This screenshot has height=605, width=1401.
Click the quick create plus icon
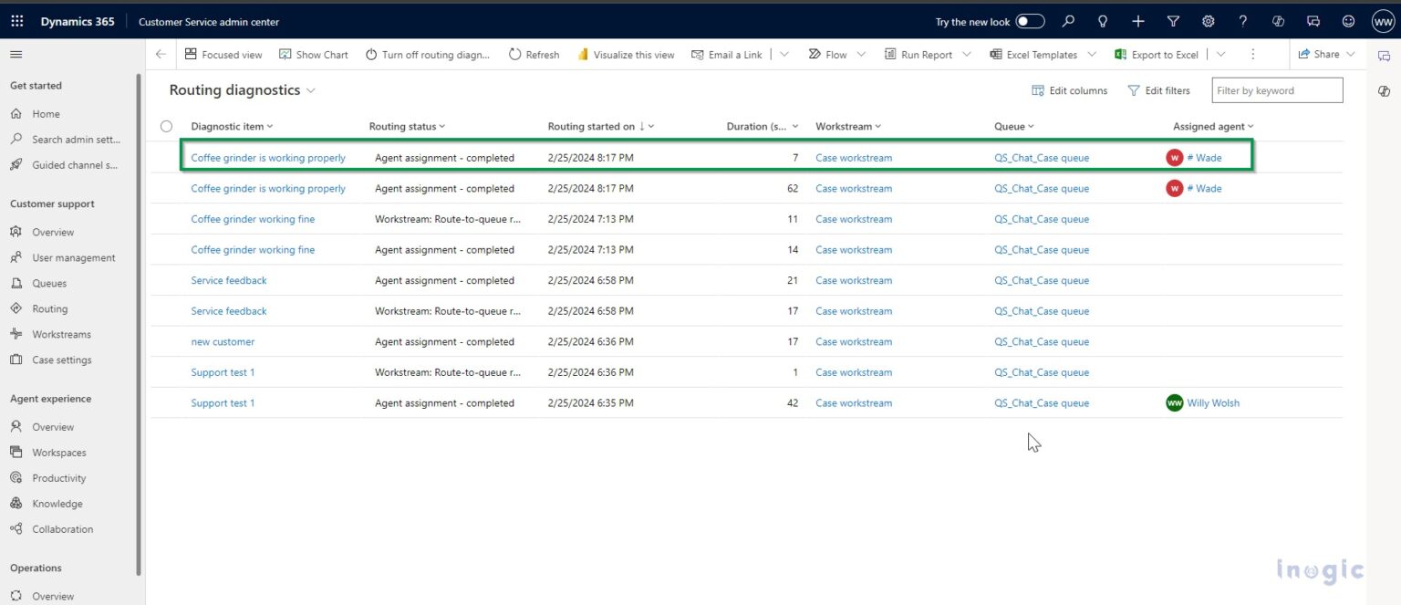pyautogui.click(x=1137, y=21)
